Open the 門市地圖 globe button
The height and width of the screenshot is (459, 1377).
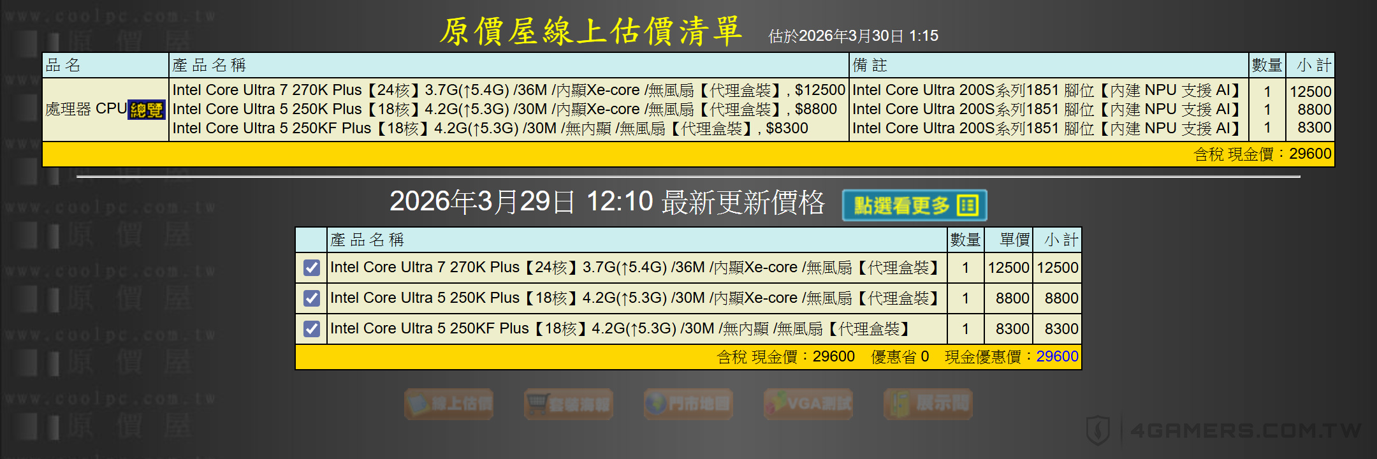pos(688,404)
